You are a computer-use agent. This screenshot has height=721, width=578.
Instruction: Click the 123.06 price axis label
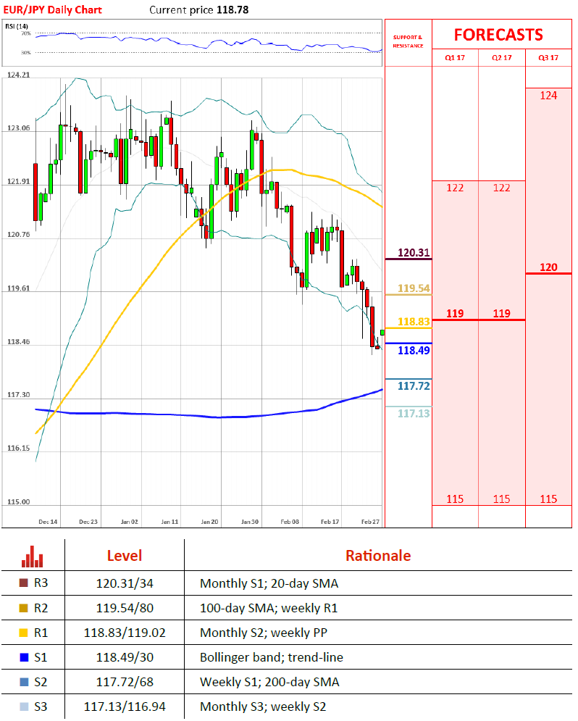click(18, 128)
